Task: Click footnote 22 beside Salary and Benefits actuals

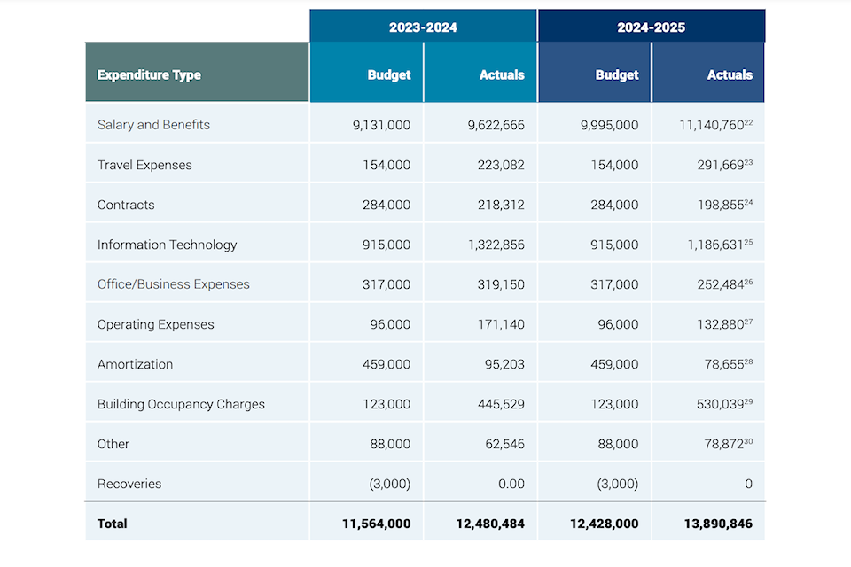Action: click(x=749, y=122)
